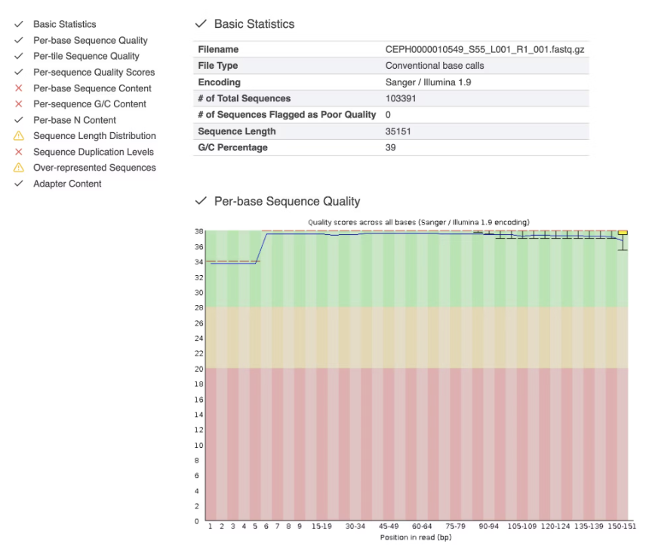The width and height of the screenshot is (646, 559).
Task: Open the Per-tile Sequence Quality section
Action: click(x=86, y=56)
